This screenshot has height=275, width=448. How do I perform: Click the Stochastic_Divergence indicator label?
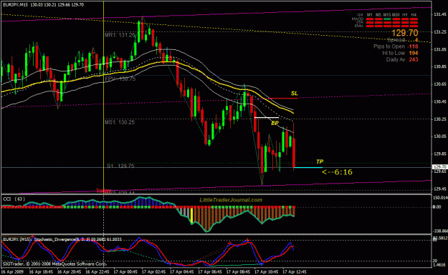tap(62, 239)
